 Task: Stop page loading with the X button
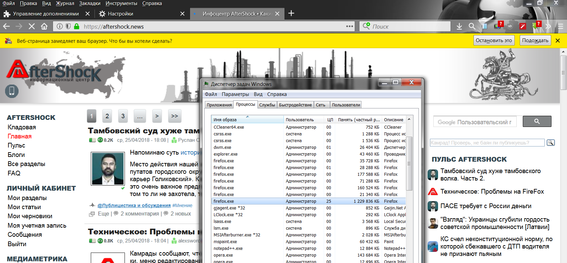(x=32, y=26)
